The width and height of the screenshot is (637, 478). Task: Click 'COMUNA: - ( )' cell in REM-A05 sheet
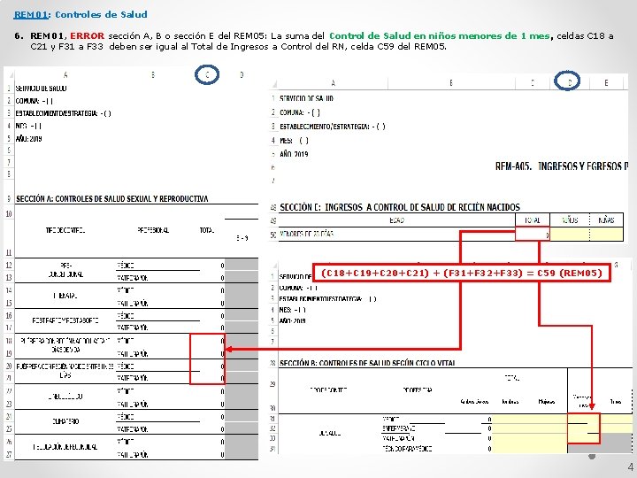(300, 112)
